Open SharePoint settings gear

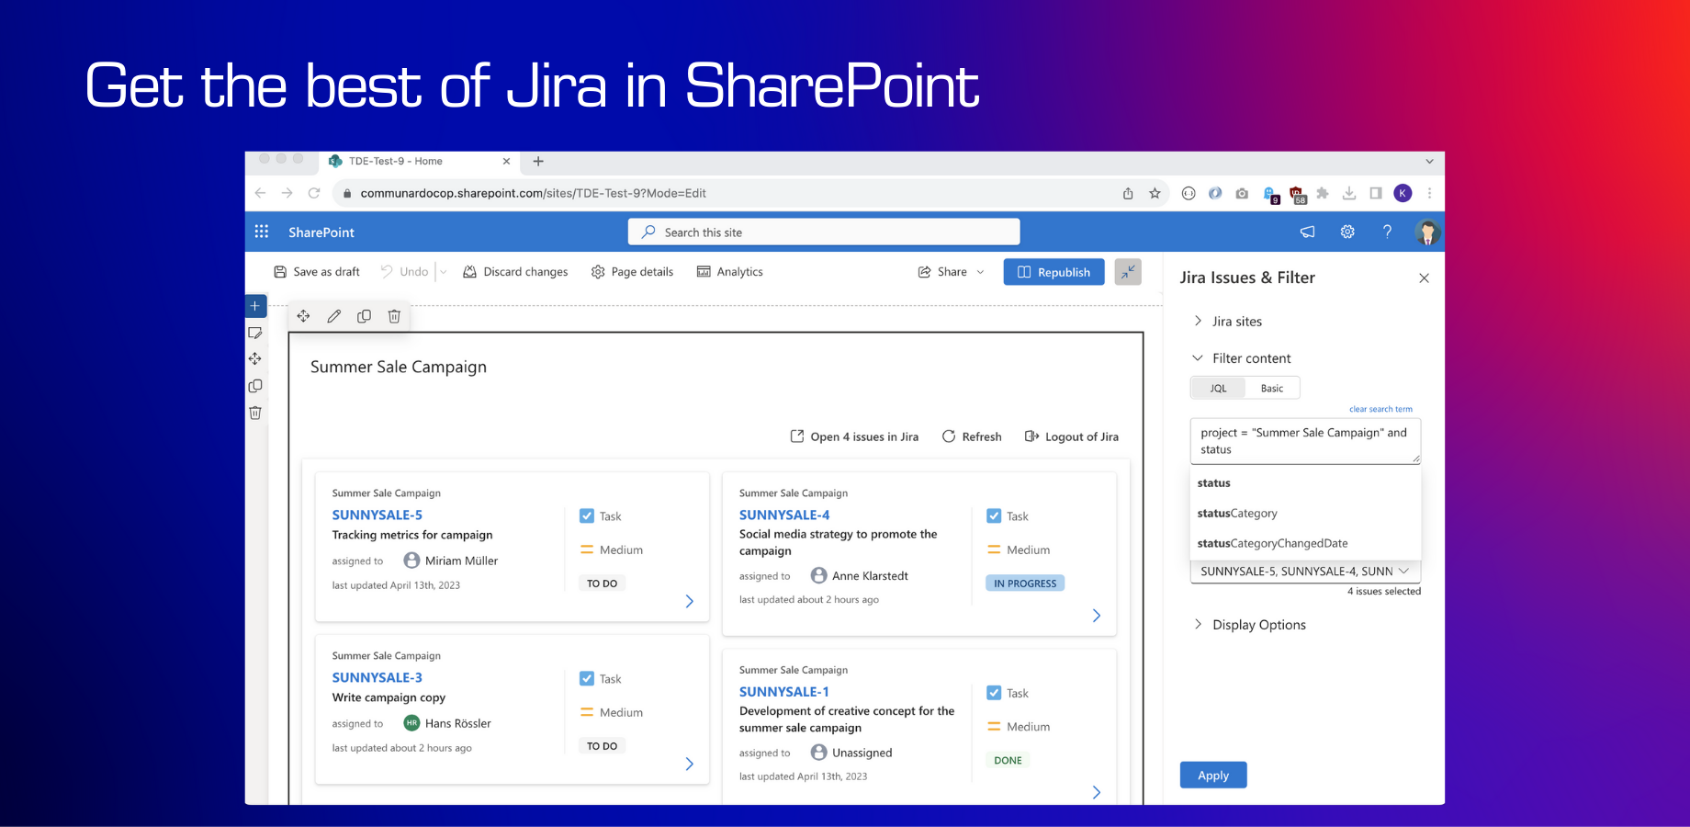[x=1347, y=232]
